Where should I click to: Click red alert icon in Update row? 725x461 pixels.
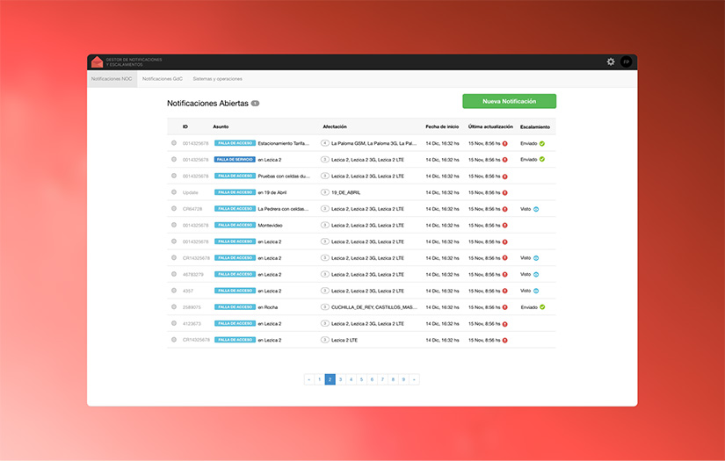pos(505,192)
